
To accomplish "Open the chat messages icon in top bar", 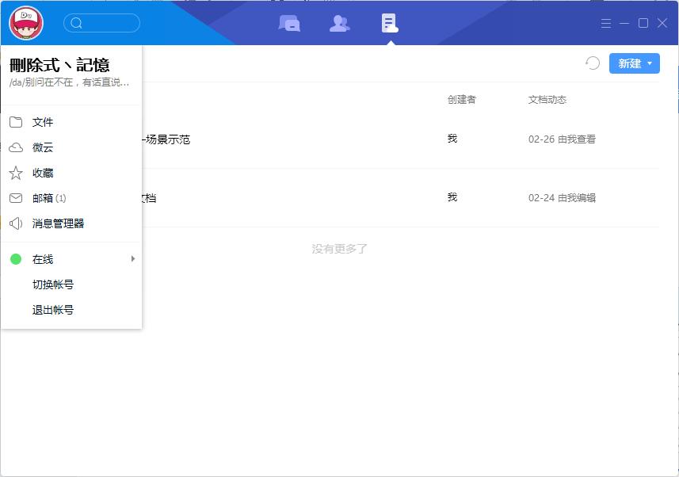I will [289, 23].
